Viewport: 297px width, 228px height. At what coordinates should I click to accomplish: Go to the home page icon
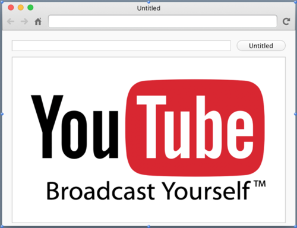(x=38, y=21)
